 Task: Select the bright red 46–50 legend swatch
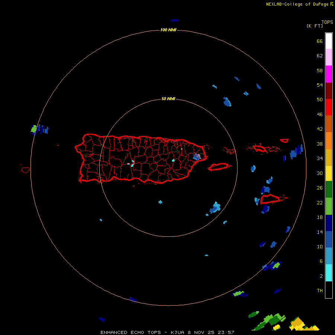[329, 107]
